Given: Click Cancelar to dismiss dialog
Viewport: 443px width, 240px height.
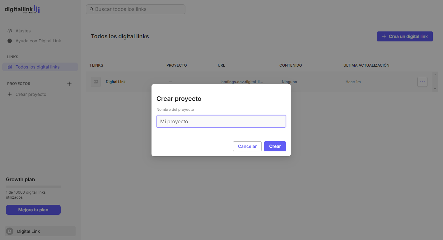Looking at the screenshot, I should (x=247, y=146).
